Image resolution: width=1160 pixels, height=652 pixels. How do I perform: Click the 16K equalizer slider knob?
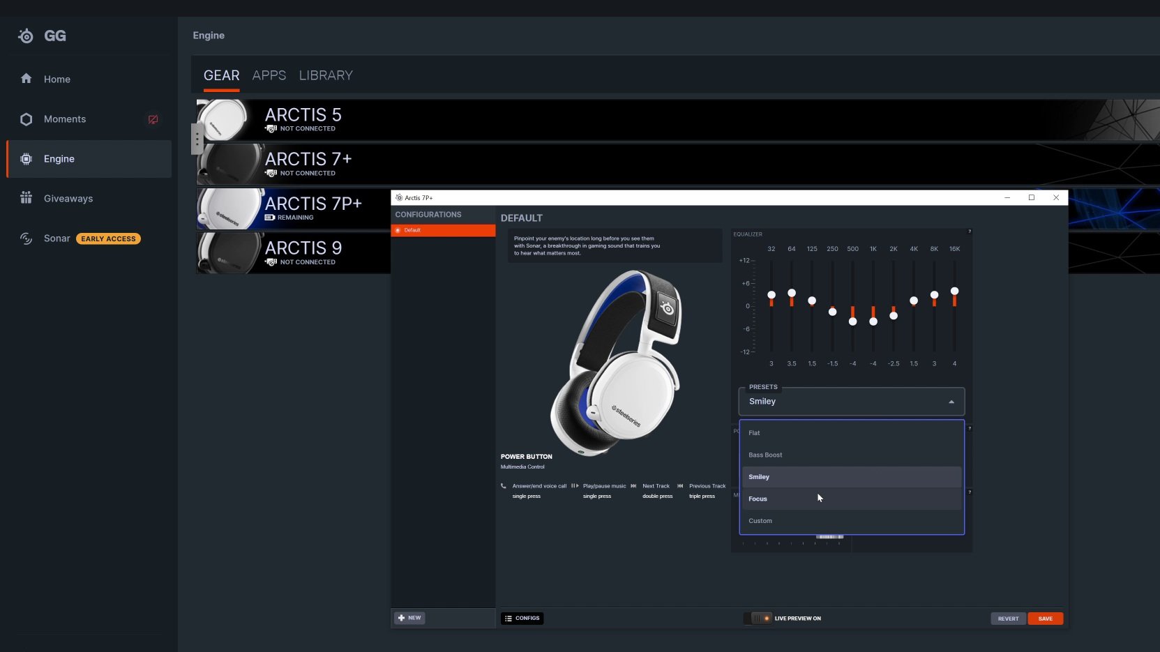pyautogui.click(x=954, y=291)
